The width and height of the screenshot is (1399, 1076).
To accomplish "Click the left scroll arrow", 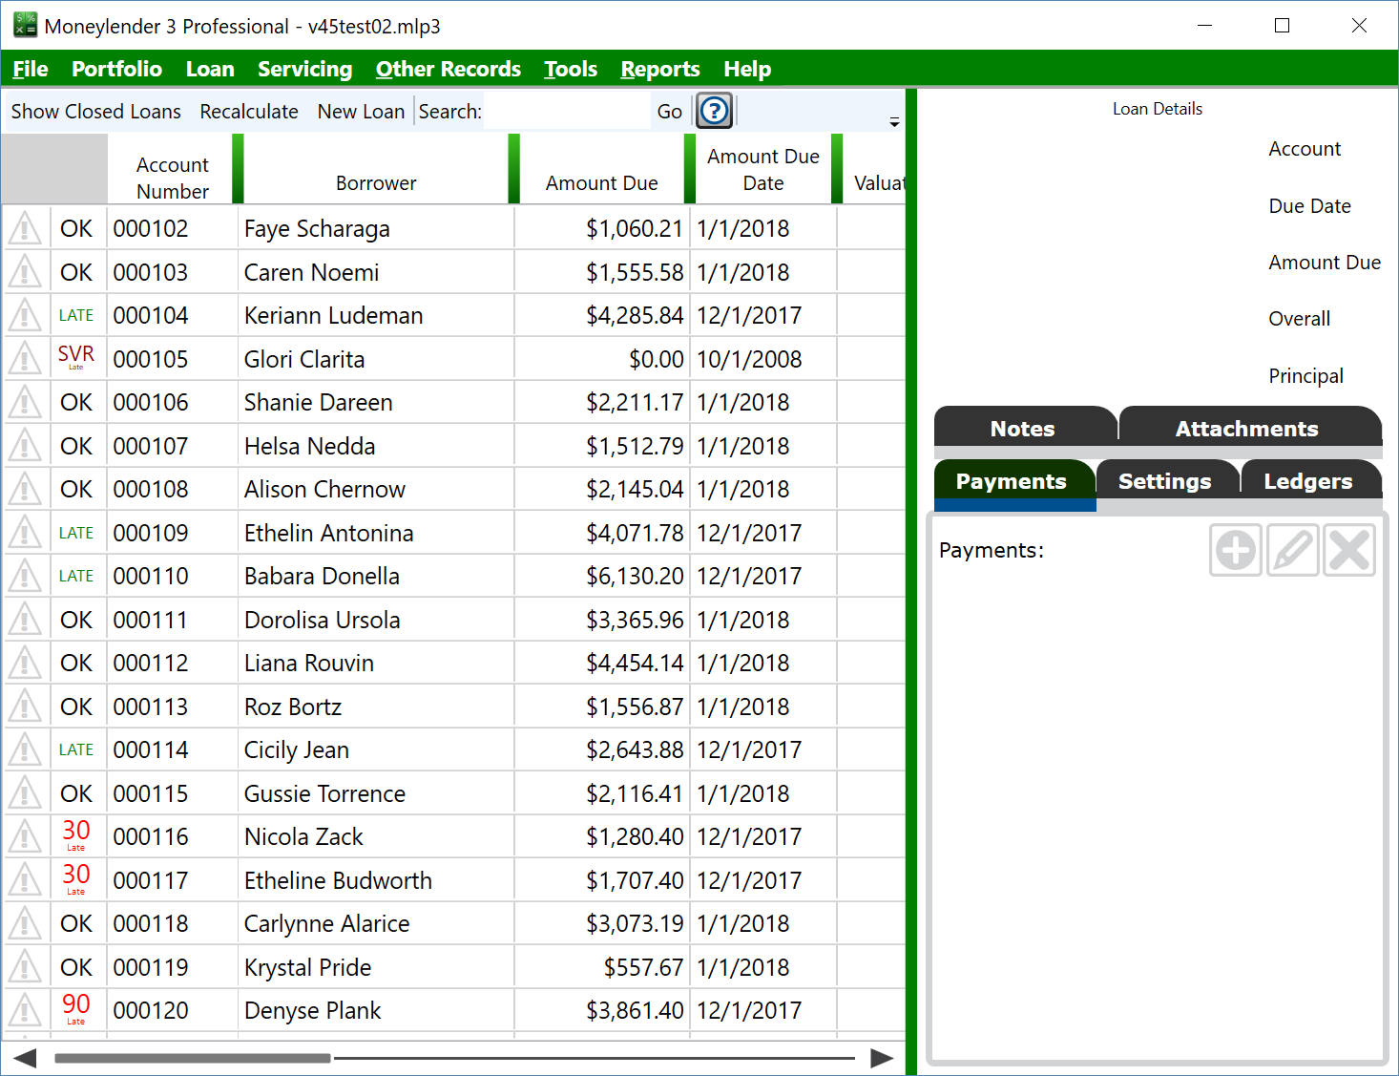I will (24, 1058).
